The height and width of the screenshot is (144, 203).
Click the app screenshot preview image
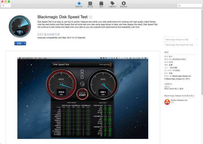(x=83, y=98)
